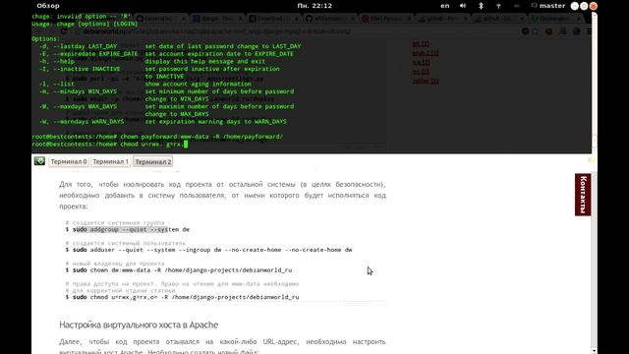Open the Bluetooth status icon
The width and height of the screenshot is (629, 354).
pyautogui.click(x=481, y=6)
